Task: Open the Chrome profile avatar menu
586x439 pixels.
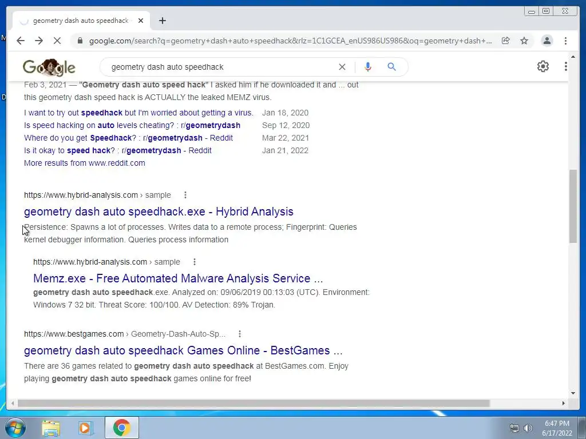Action: pos(547,41)
